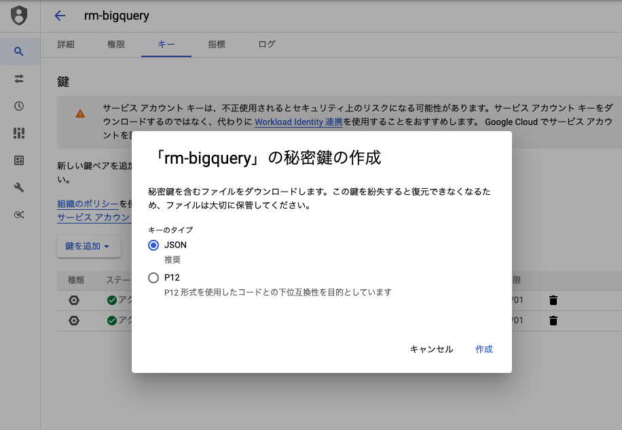Select the bottom troubleshooter icon in the sidebar
The width and height of the screenshot is (622, 430).
click(19, 214)
